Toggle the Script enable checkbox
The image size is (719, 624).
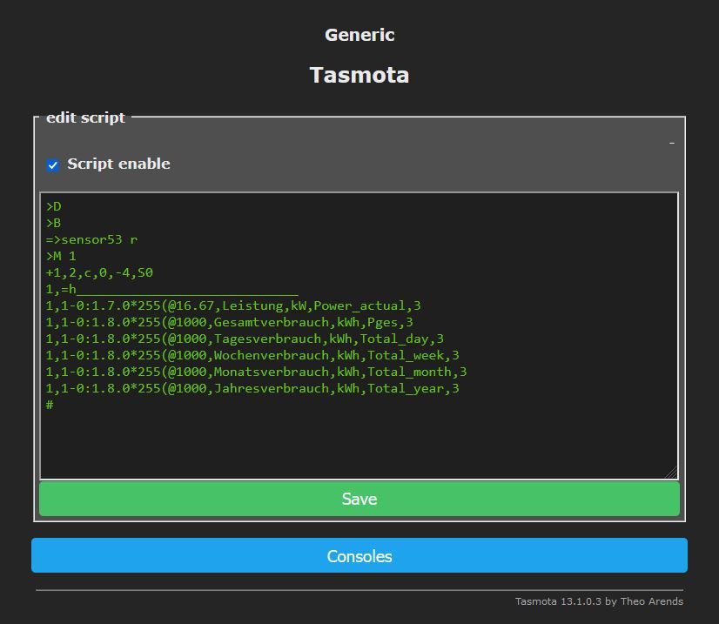pyautogui.click(x=53, y=164)
